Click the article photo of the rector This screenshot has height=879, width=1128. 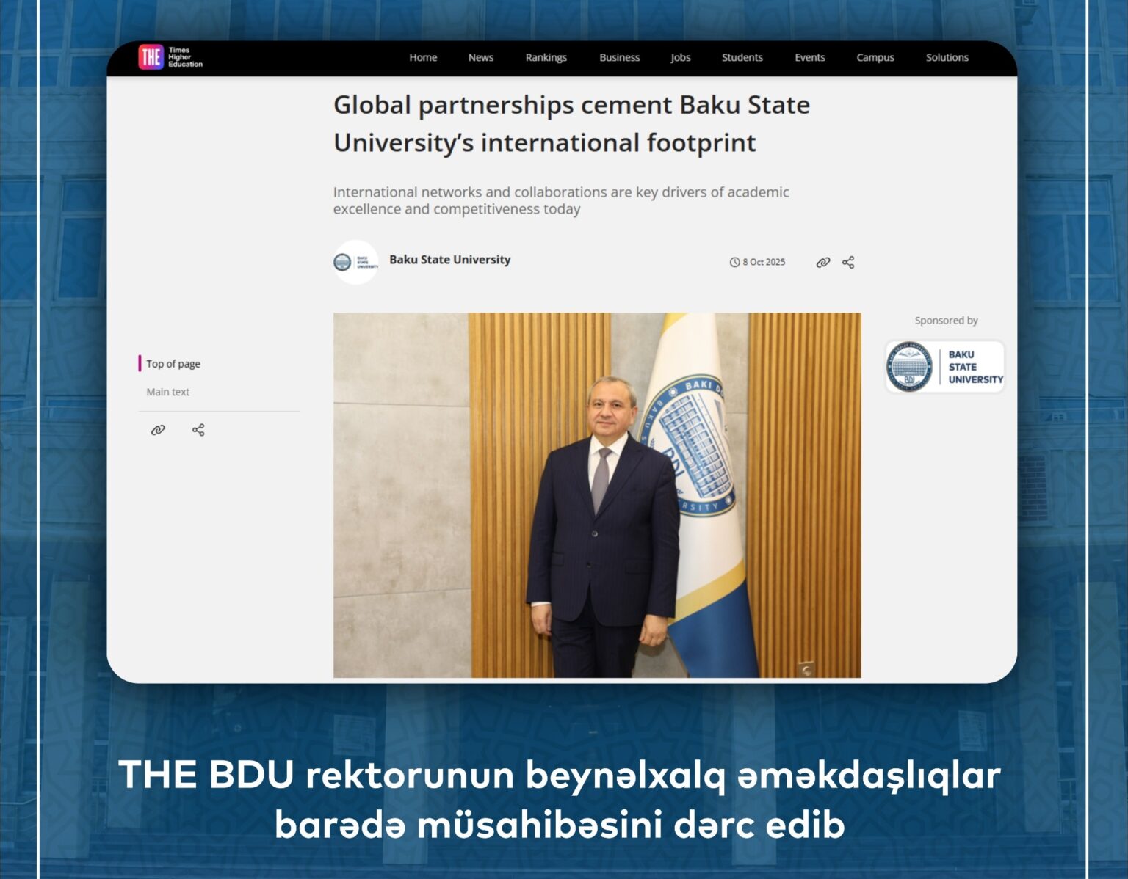pyautogui.click(x=597, y=495)
